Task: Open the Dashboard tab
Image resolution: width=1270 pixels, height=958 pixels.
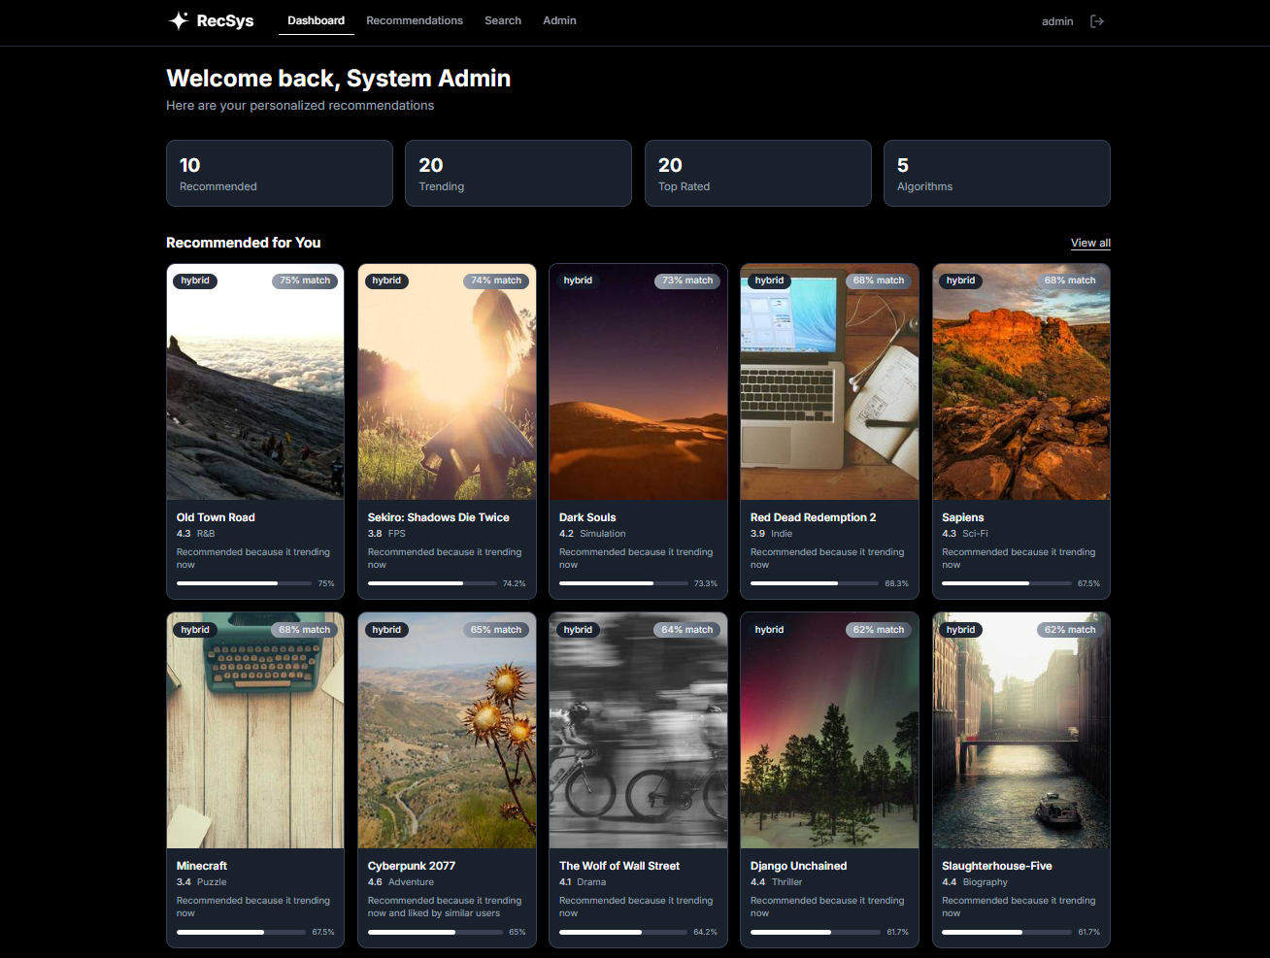Action: (316, 20)
